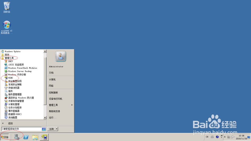Open 高级安全 Windows 防火墙

(21, 98)
